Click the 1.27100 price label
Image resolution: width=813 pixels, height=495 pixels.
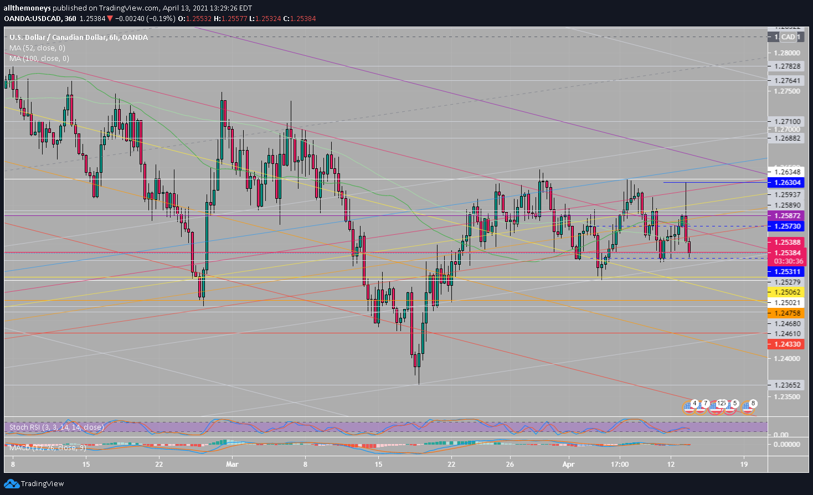click(x=787, y=121)
